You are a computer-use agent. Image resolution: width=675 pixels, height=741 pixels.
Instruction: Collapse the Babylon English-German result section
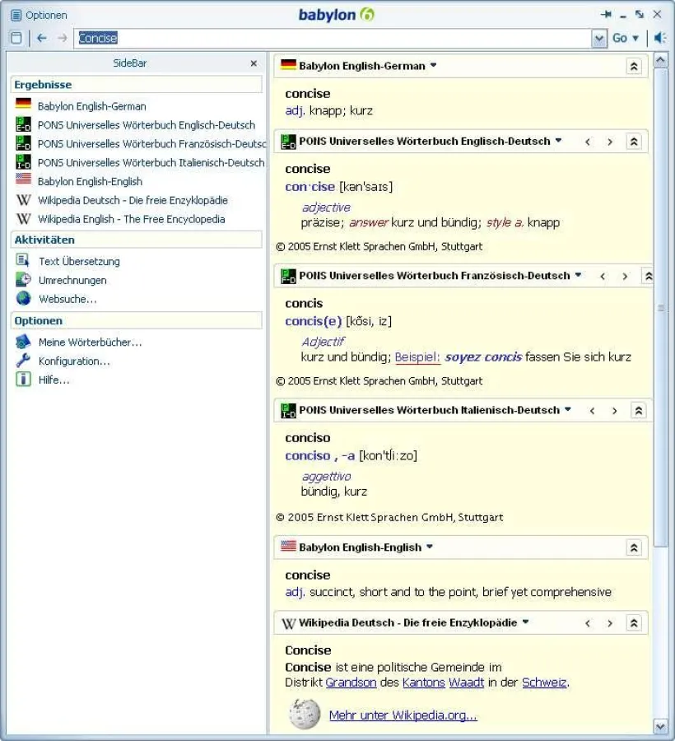(634, 67)
